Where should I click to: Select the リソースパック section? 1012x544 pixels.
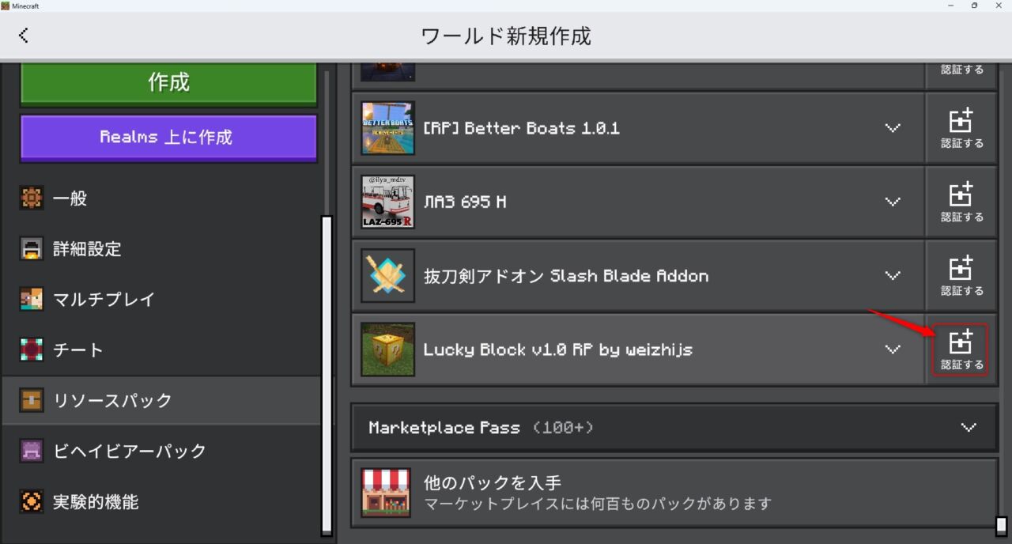tap(162, 401)
